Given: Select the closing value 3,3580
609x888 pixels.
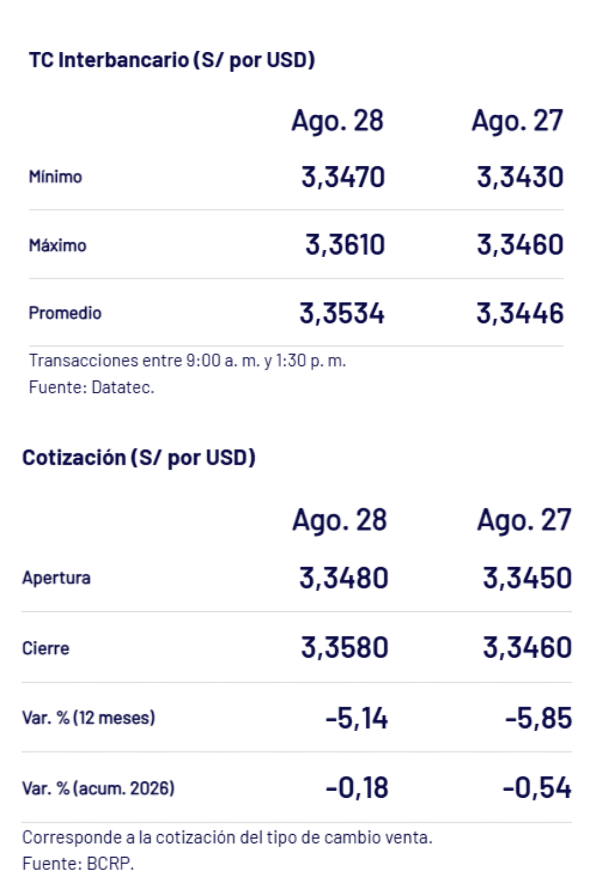Looking at the screenshot, I should (x=345, y=647).
